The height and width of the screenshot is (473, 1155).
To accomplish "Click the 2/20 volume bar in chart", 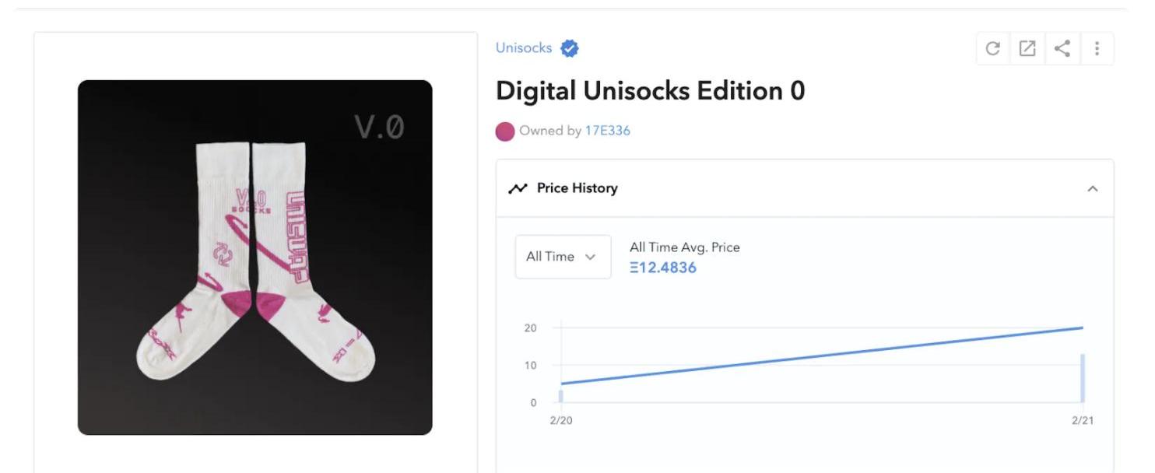I will (560, 395).
